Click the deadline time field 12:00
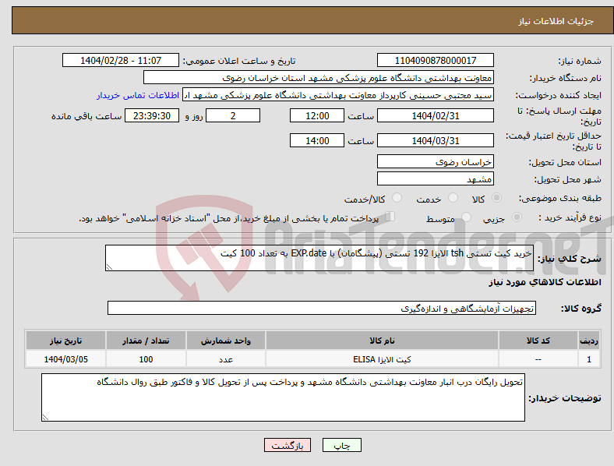 [x=317, y=116]
